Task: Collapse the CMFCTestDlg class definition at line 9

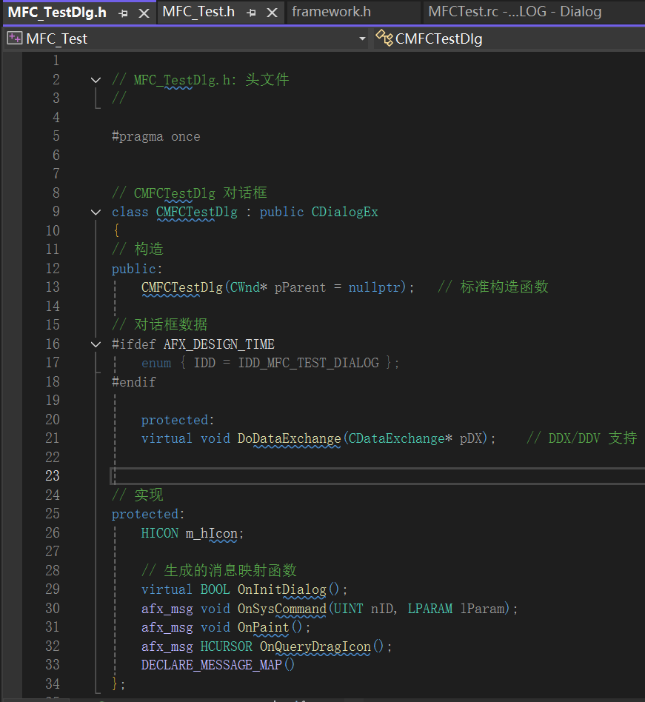Action: tap(96, 212)
